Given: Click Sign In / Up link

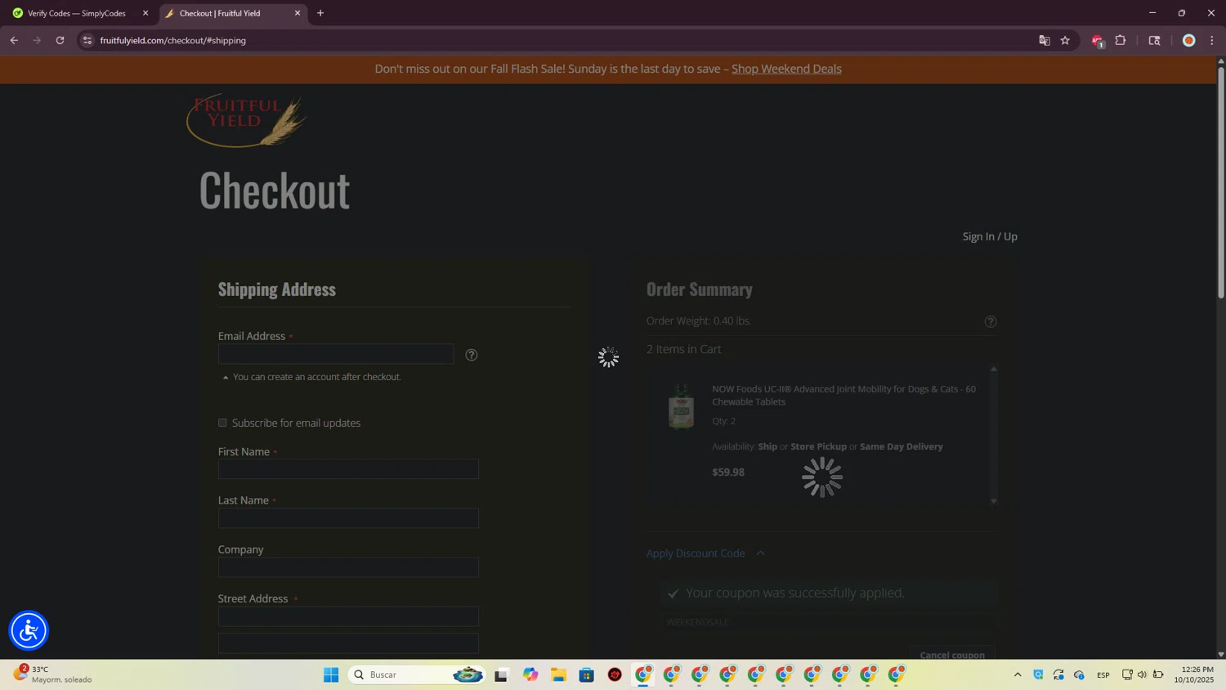Looking at the screenshot, I should click(990, 236).
